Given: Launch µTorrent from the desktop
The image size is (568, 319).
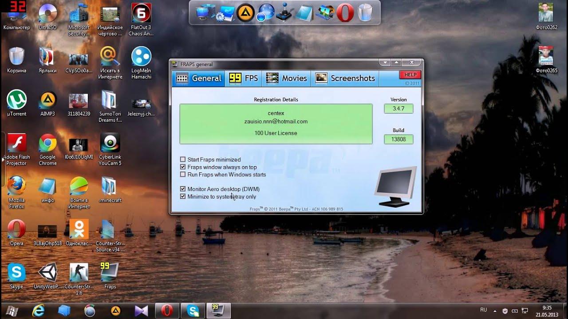Looking at the screenshot, I should pyautogui.click(x=16, y=103).
